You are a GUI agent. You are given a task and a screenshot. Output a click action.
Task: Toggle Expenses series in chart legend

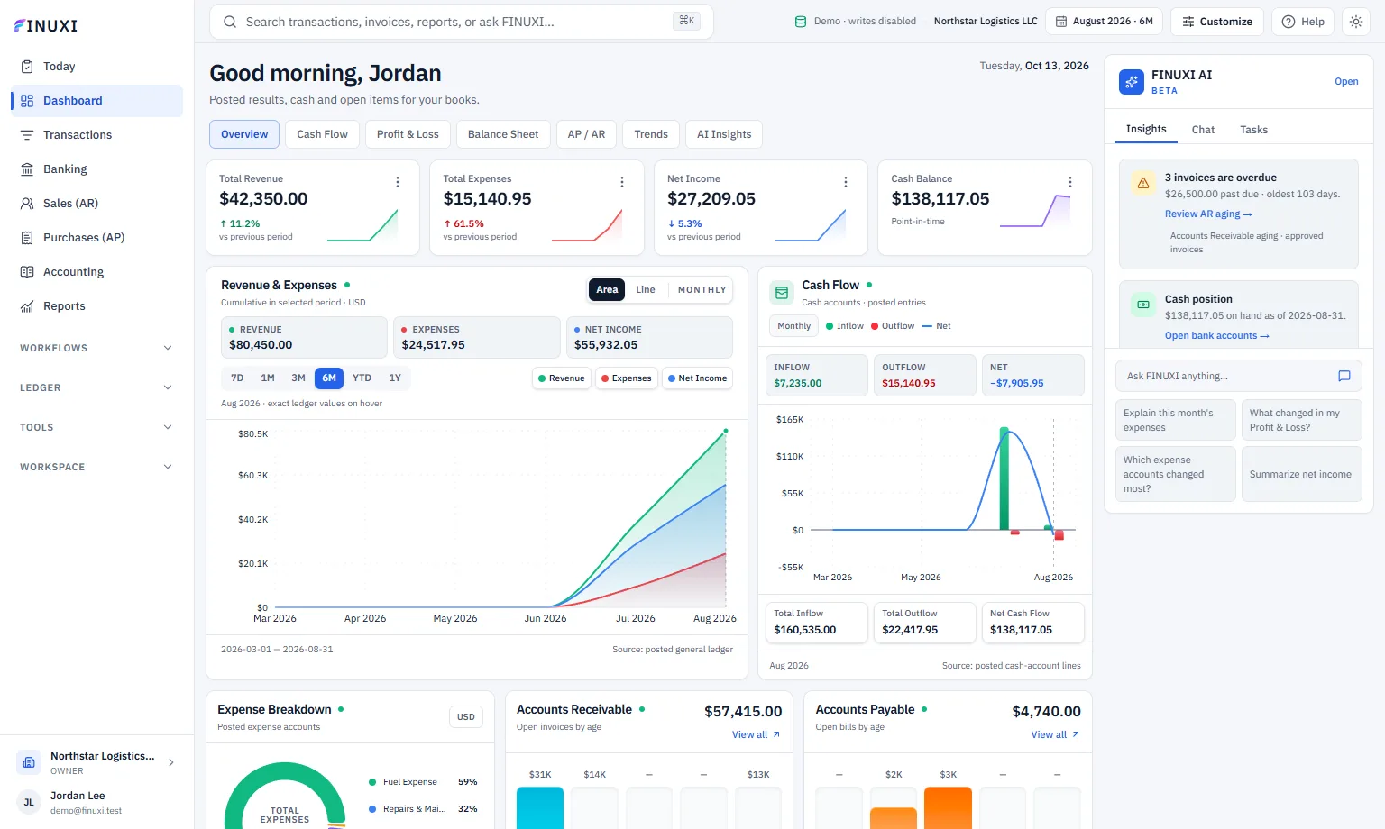[x=627, y=378]
